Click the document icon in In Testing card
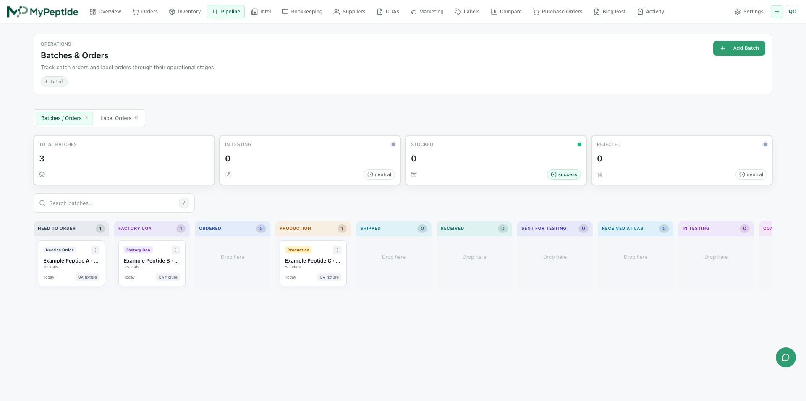Image resolution: width=806 pixels, height=401 pixels. [x=228, y=174]
